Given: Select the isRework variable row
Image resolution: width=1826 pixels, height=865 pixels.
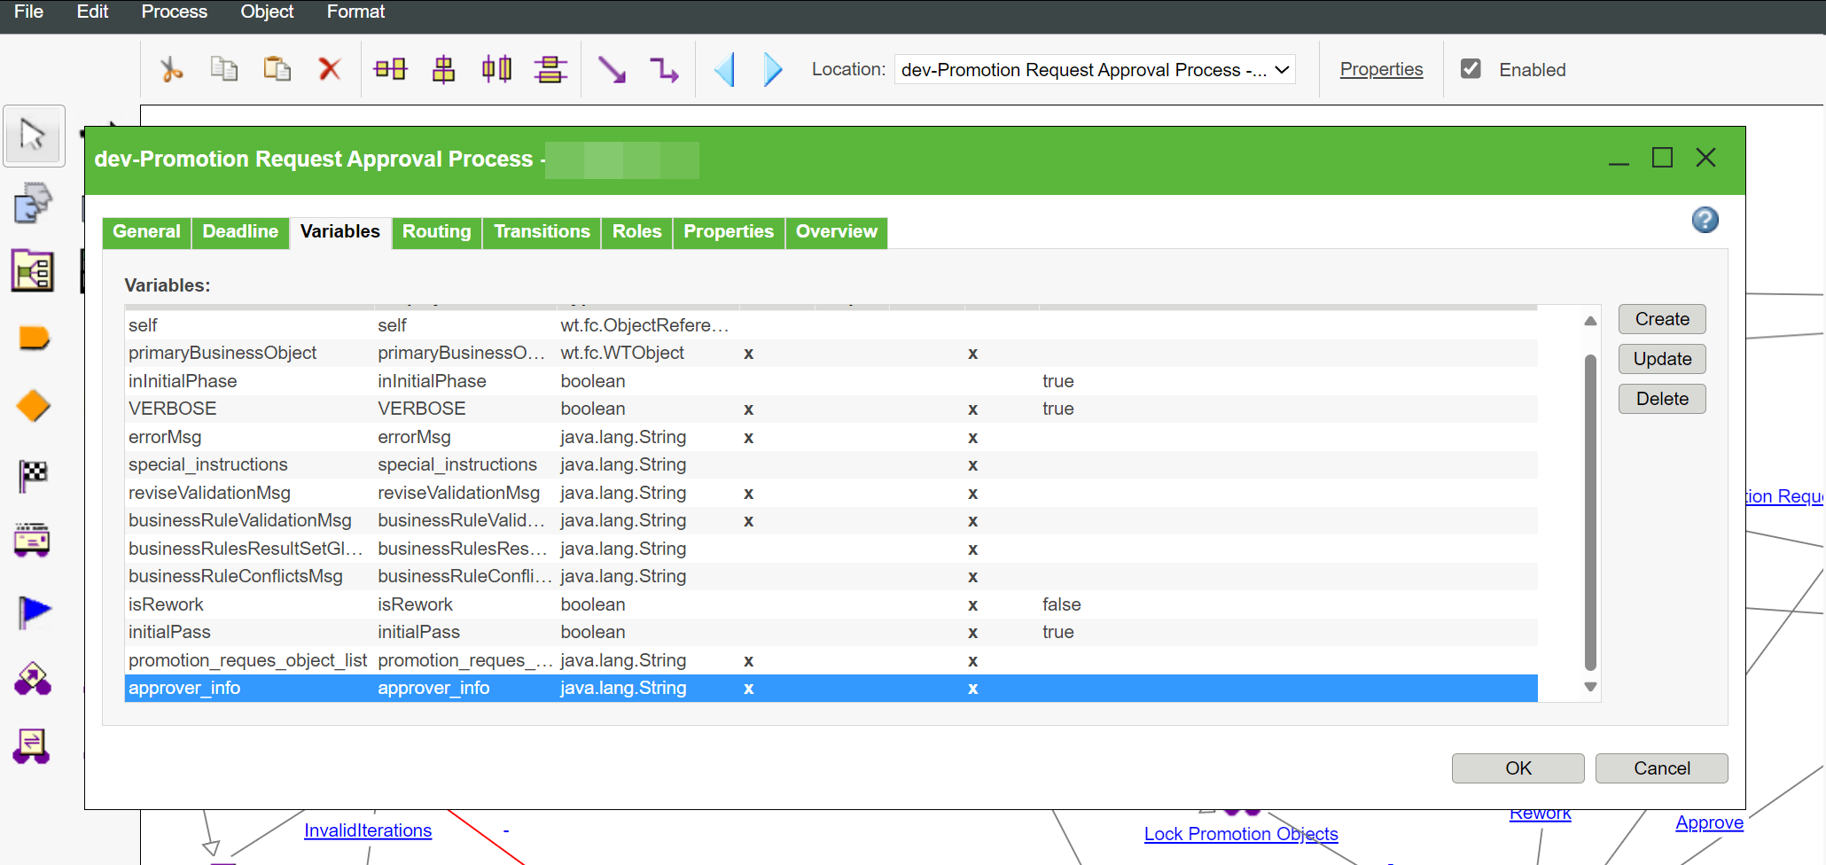Looking at the screenshot, I should coord(355,604).
